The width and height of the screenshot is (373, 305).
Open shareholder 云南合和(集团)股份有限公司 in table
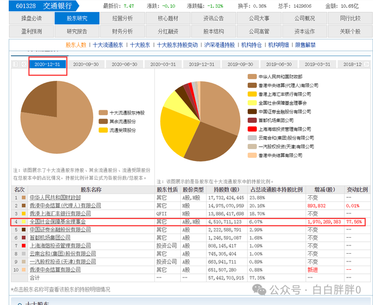tap(63, 254)
